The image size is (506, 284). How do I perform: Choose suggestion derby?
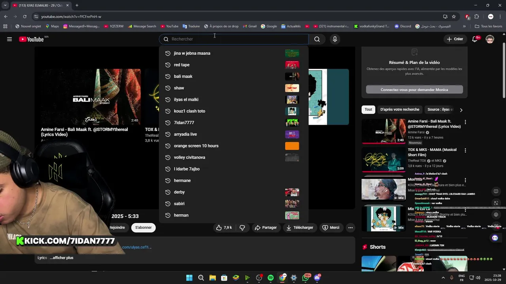pos(234,192)
